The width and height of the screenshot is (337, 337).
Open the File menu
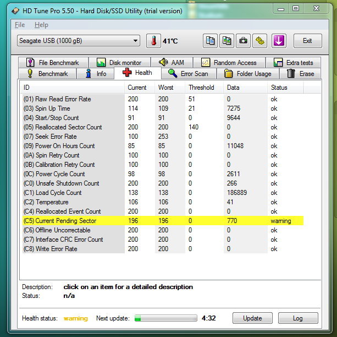20,25
